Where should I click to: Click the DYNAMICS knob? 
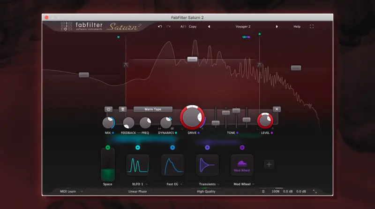click(166, 123)
